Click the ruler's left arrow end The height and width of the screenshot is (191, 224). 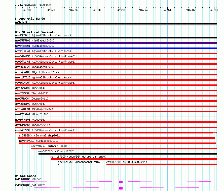tap(16, 8)
